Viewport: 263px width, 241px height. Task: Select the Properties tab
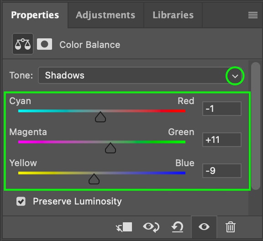coord(35,15)
